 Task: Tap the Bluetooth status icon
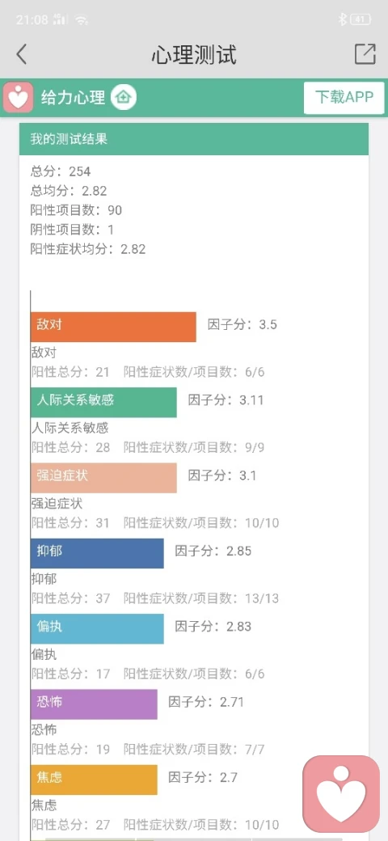pyautogui.click(x=342, y=20)
